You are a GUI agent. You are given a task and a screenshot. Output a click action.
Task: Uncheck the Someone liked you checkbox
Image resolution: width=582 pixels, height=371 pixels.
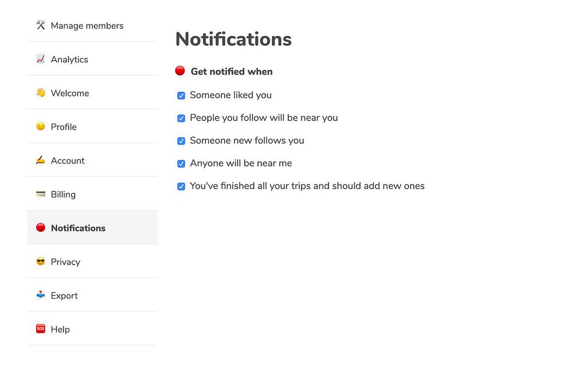pyautogui.click(x=181, y=95)
